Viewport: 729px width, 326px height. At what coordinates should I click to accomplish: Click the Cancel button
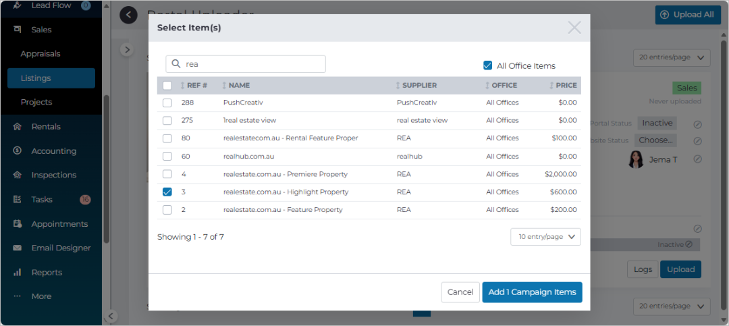tap(460, 292)
